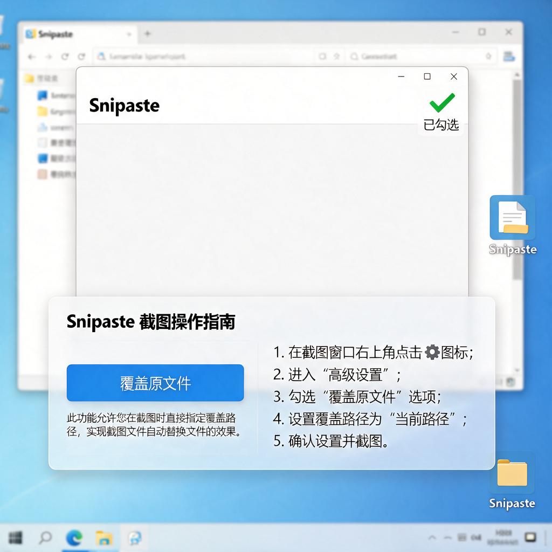Select the first blue sidebar item

(56, 95)
